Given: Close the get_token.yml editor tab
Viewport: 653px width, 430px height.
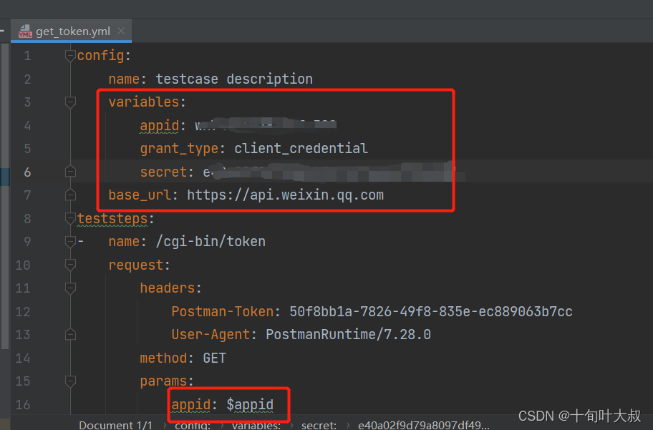Looking at the screenshot, I should 121,31.
